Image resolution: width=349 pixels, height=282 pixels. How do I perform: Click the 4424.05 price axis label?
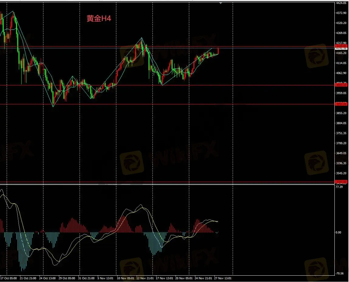click(341, 3)
